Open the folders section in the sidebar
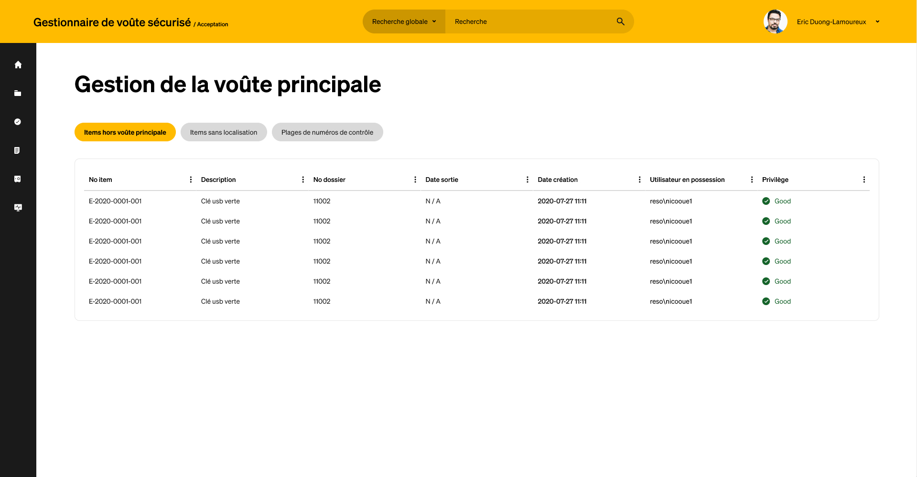 pos(18,93)
